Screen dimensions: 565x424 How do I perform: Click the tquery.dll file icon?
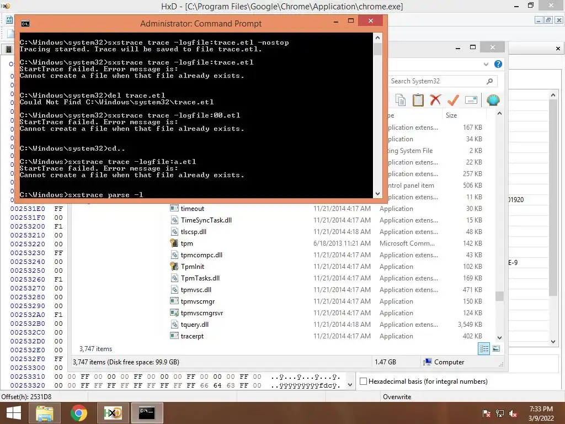pyautogui.click(x=174, y=325)
